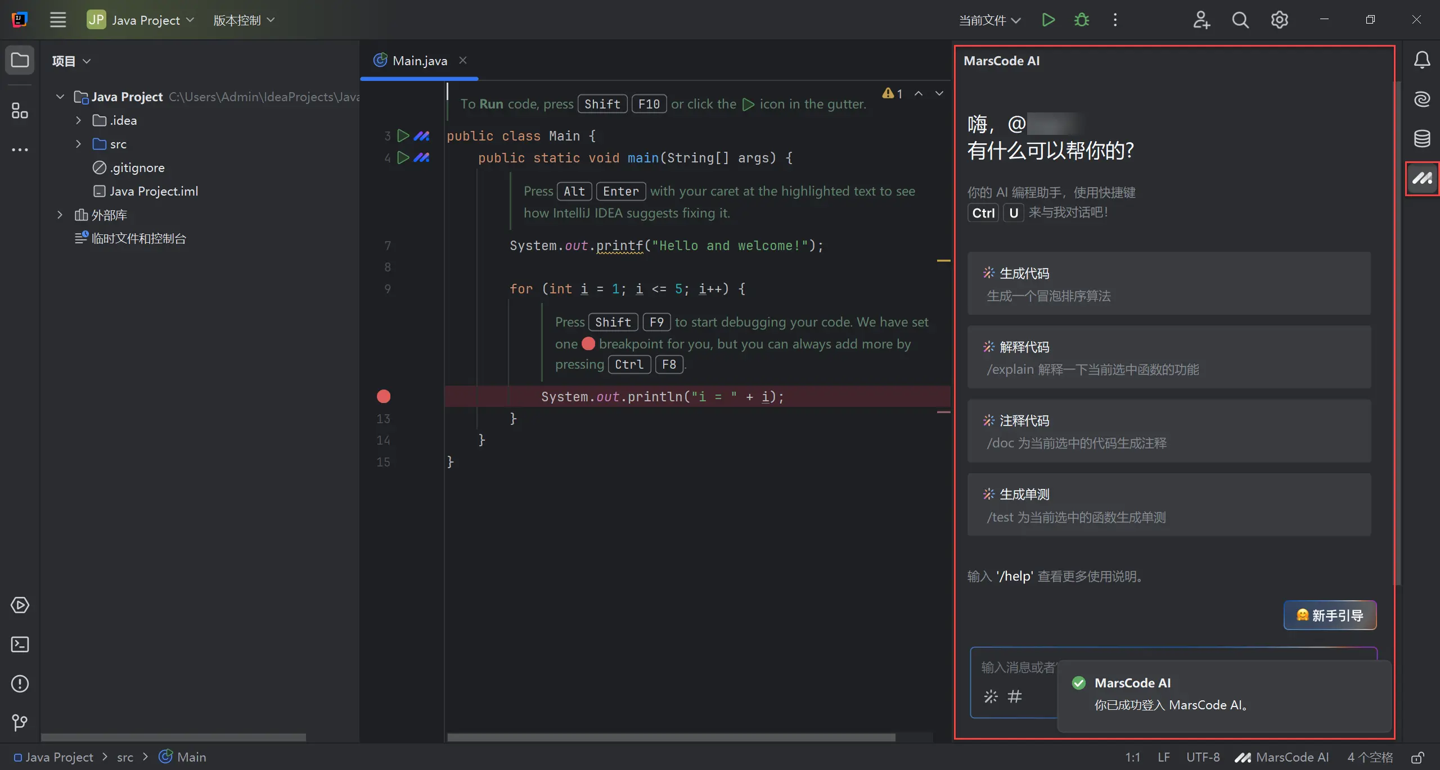The width and height of the screenshot is (1440, 770).
Task: Click MarsCode icon beside Main class line
Action: coord(421,136)
